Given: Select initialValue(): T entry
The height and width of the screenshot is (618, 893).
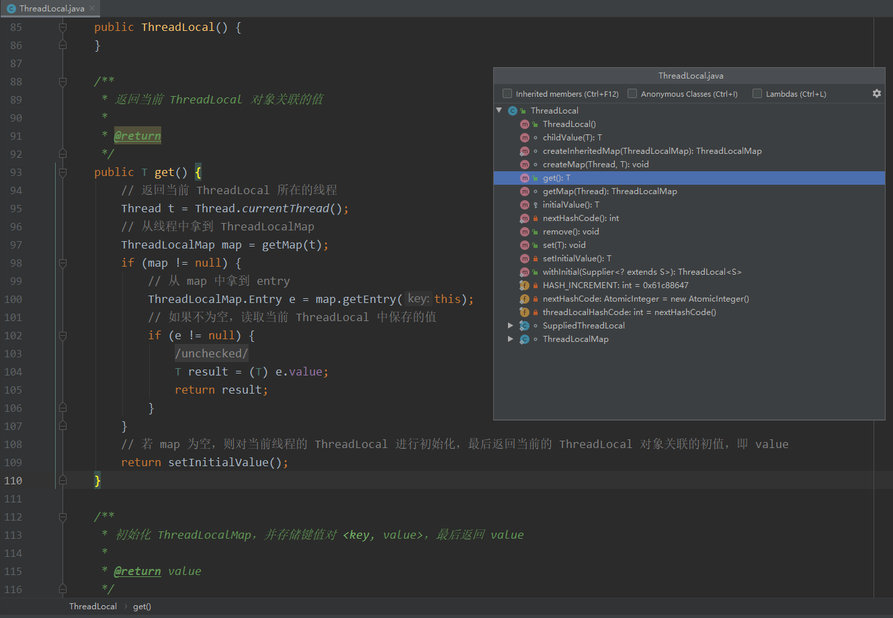Looking at the screenshot, I should (689, 205).
